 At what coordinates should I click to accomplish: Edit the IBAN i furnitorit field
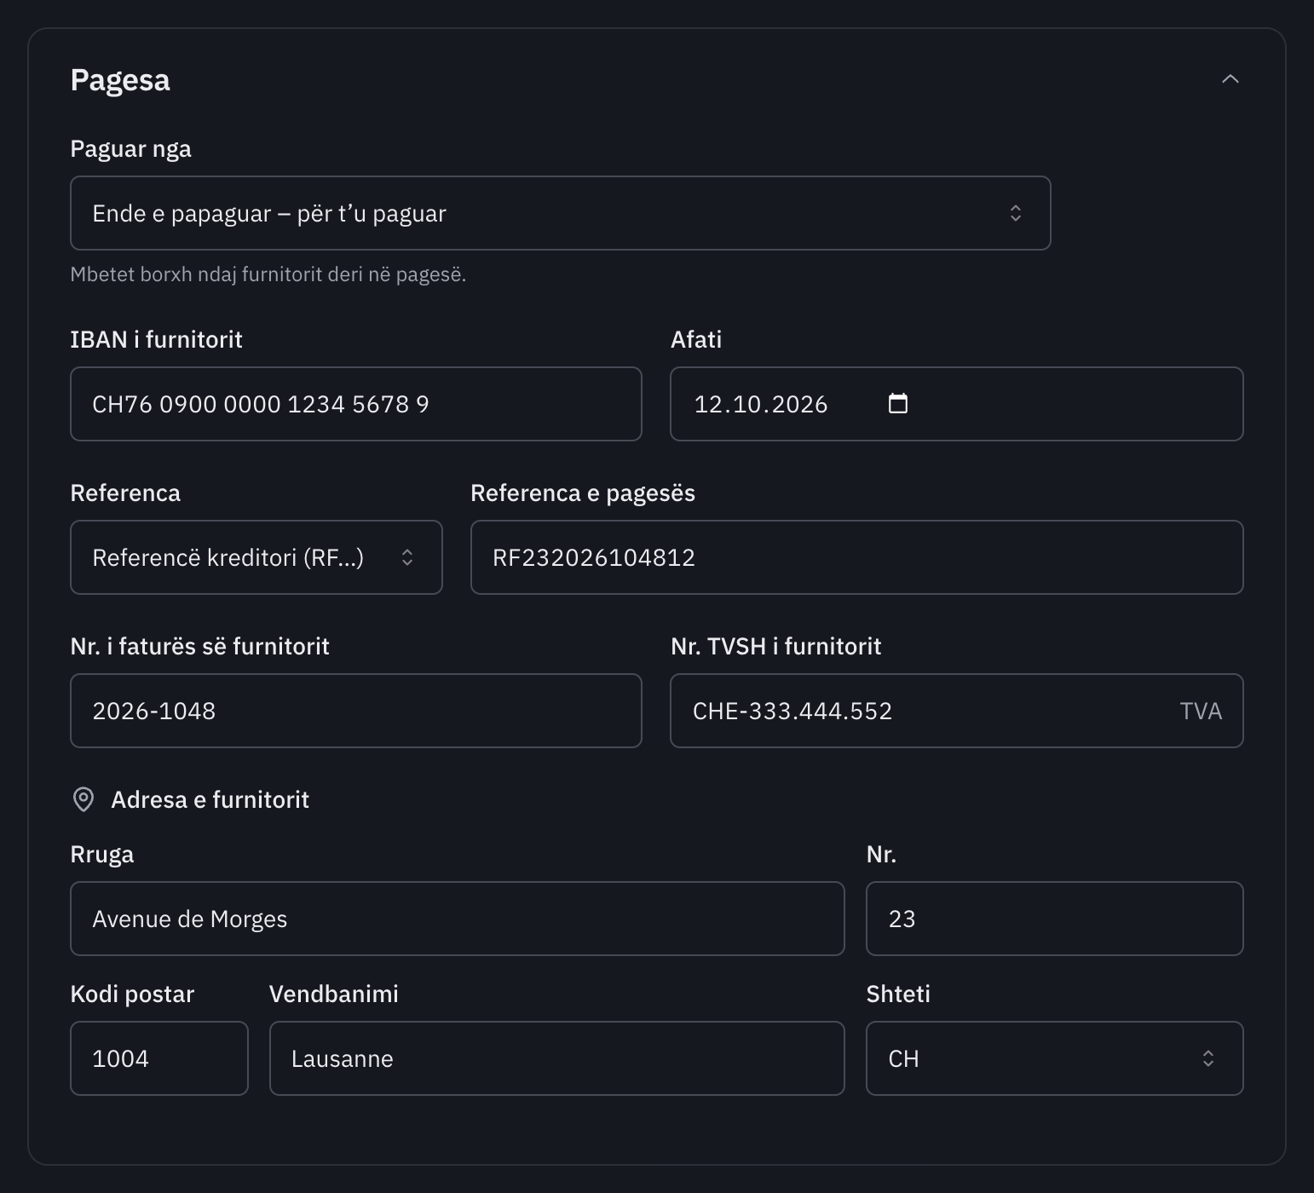[x=356, y=404]
